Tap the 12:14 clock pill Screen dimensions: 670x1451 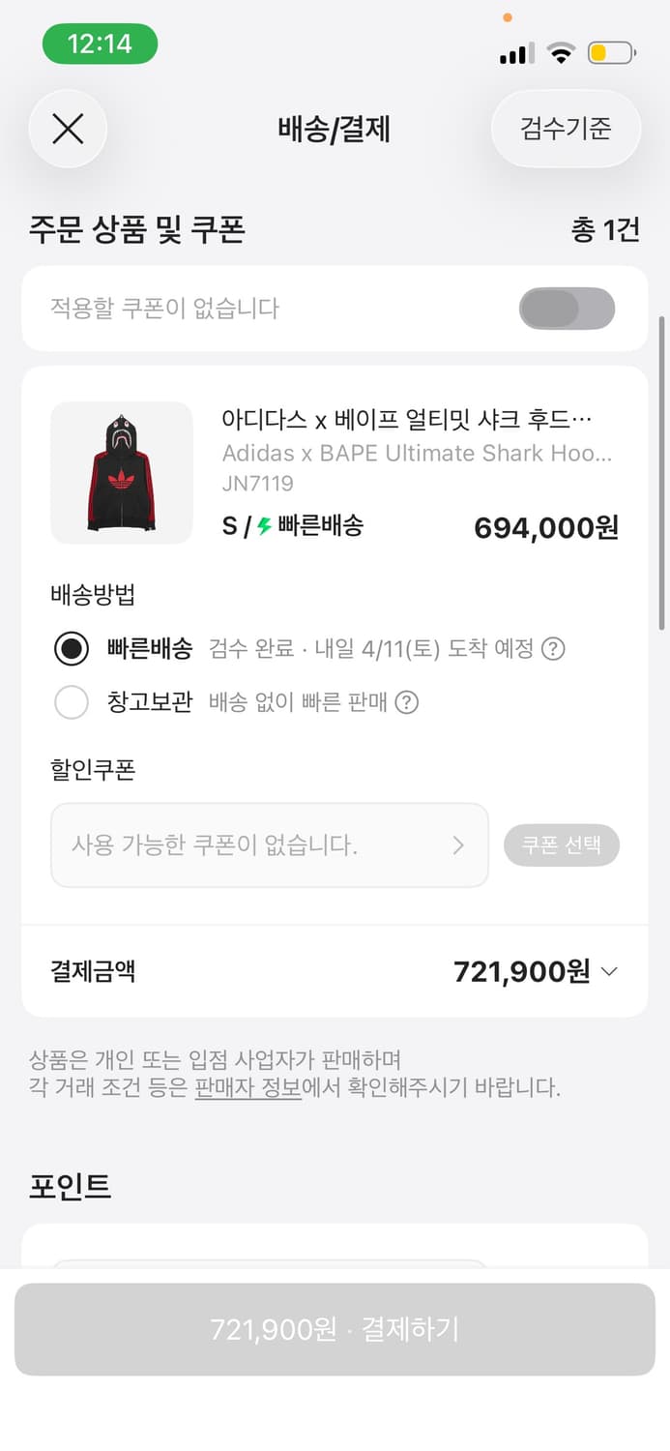pos(100,44)
